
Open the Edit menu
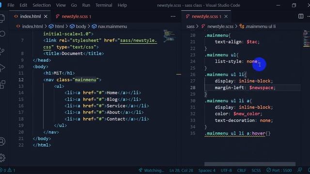point(23,5)
